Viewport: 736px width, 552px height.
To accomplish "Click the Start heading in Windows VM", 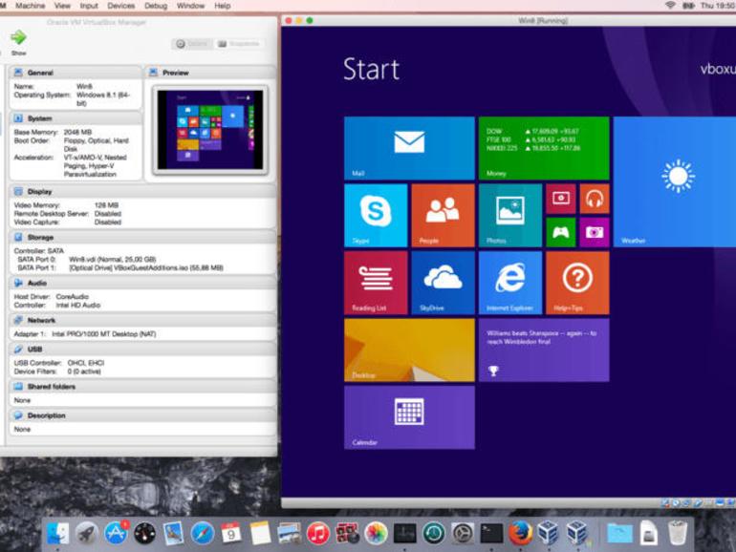I will coord(371,69).
